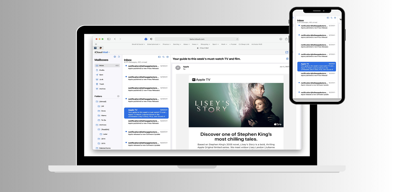Expand Ideas bookmarks folder

tap(187, 45)
